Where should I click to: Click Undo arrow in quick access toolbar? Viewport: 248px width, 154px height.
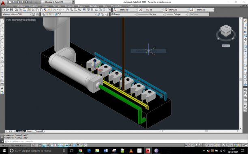click(30, 2)
